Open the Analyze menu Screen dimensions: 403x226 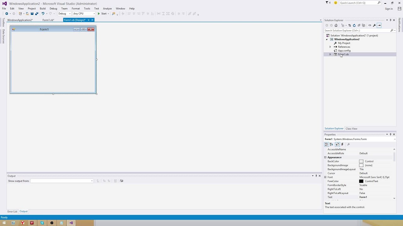tap(107, 8)
